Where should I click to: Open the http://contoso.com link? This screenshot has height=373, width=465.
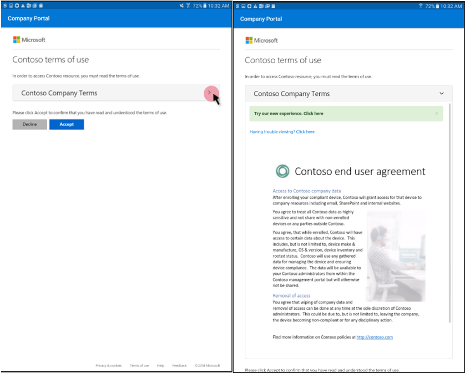[x=374, y=337]
